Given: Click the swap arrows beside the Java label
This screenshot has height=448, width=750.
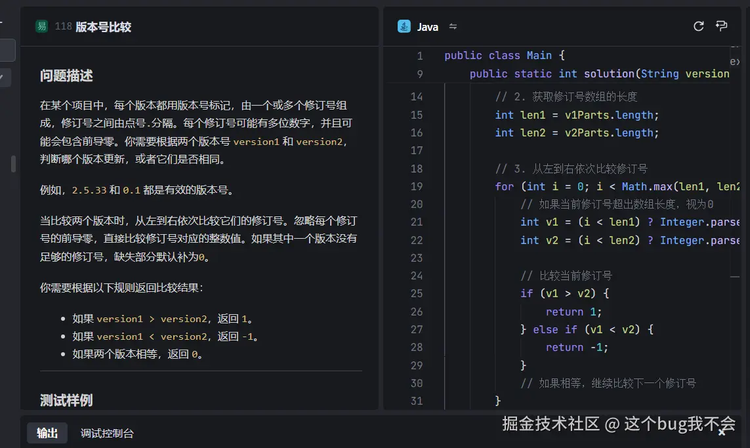Looking at the screenshot, I should [x=453, y=27].
